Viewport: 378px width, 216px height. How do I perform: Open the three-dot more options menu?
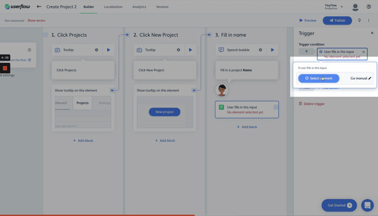(369, 21)
